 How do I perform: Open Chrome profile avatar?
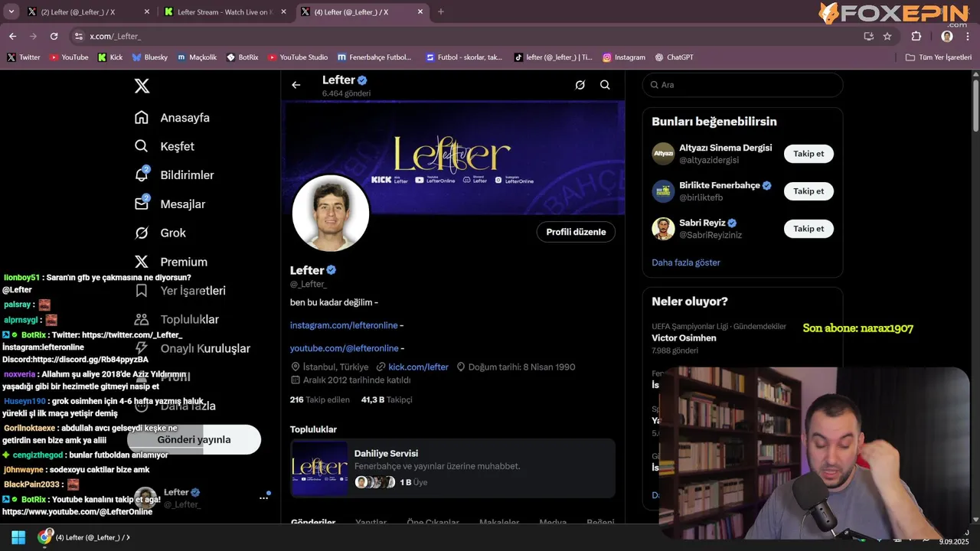pyautogui.click(x=947, y=36)
